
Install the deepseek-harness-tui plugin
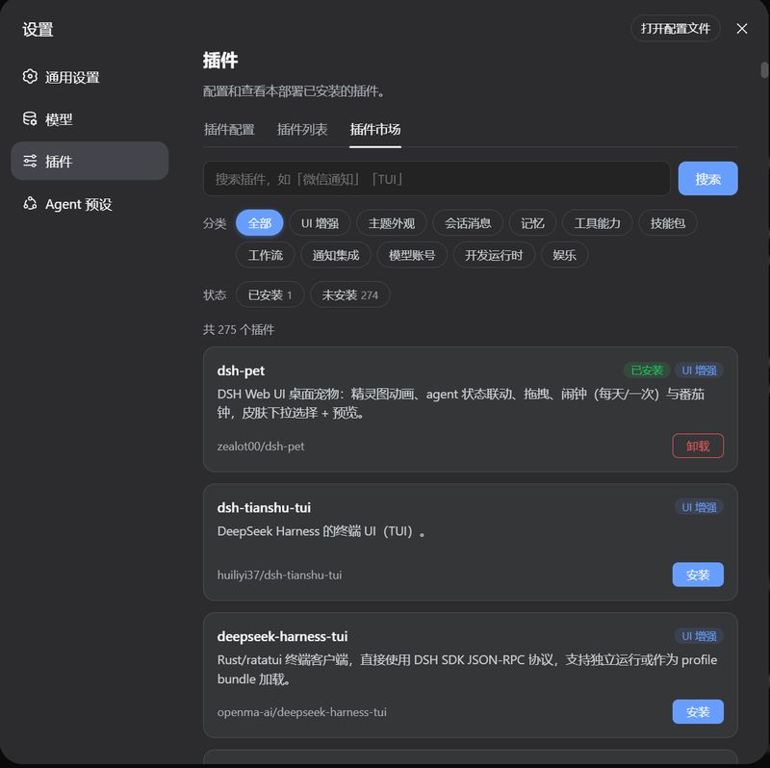pyautogui.click(x=698, y=711)
